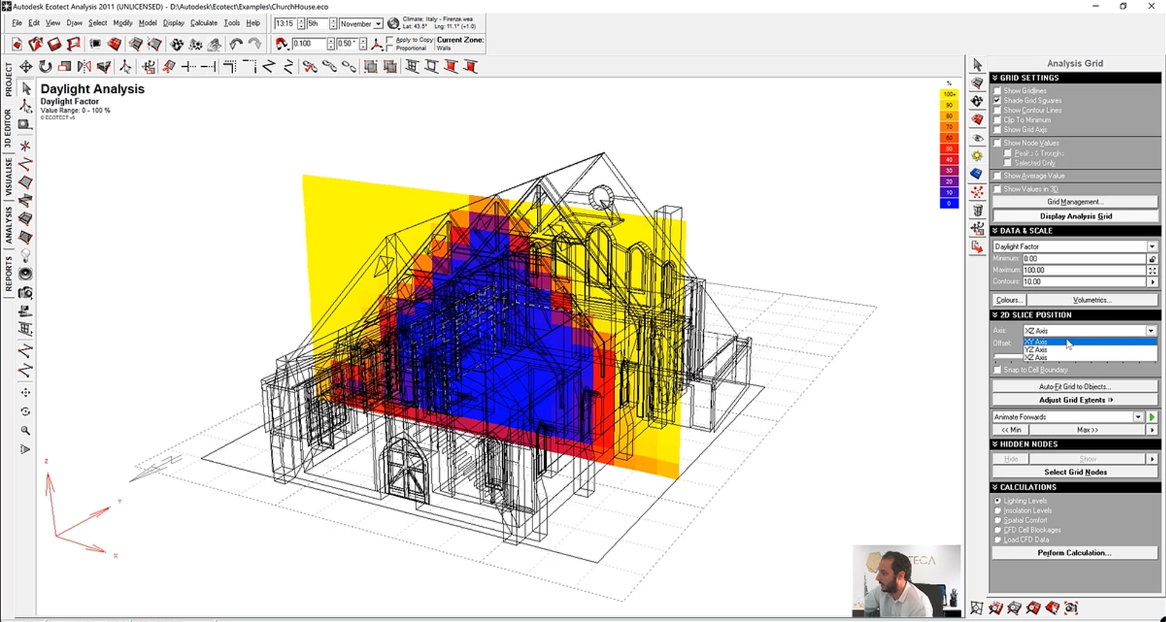This screenshot has width=1166, height=622.
Task: Click the Save model disk icon
Action: tap(55, 44)
